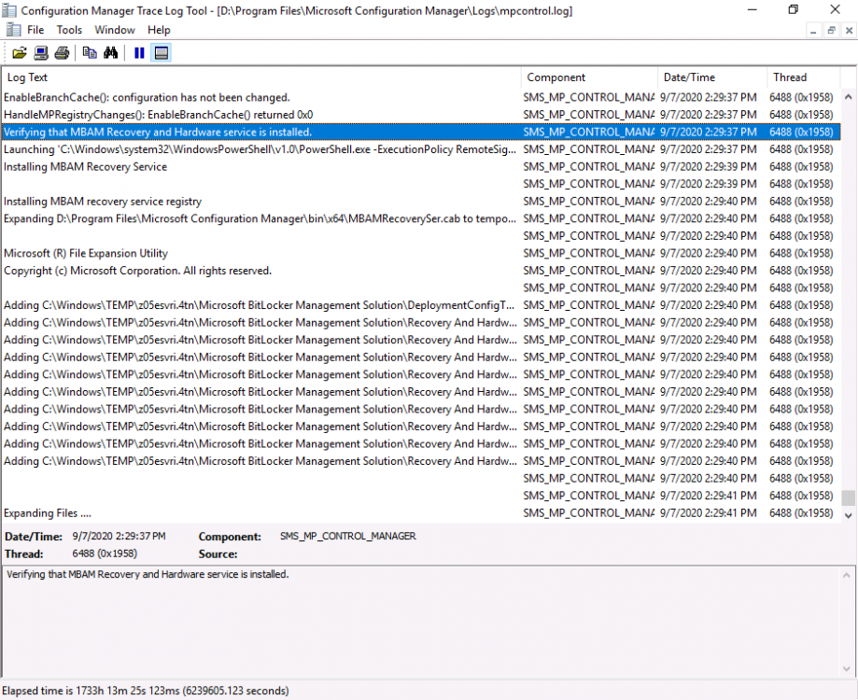This screenshot has height=700, width=858.
Task: Minimize the inner log document window
Action: point(814,31)
